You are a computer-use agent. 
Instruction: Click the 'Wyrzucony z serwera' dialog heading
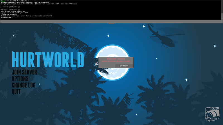[116, 59]
